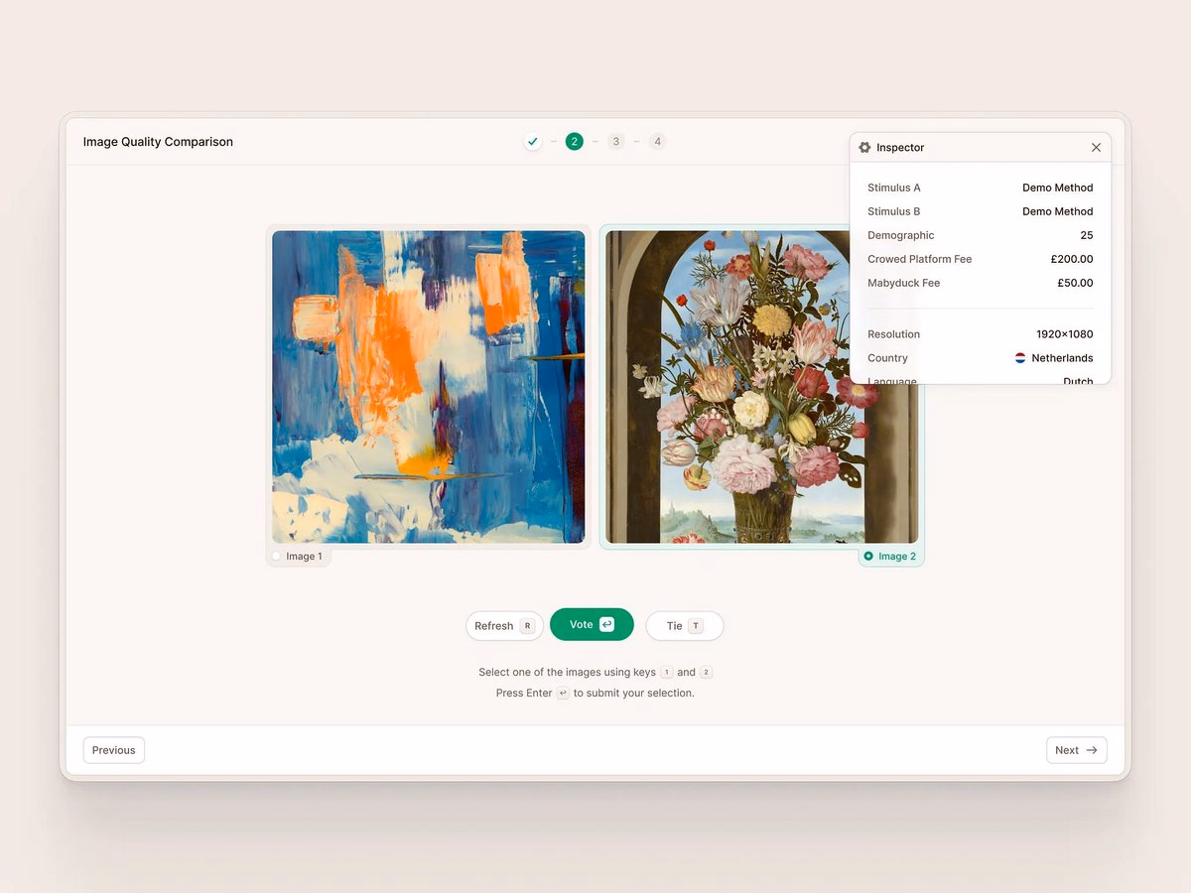1191x893 pixels.
Task: Click the 'Resolution' label
Action: (x=894, y=334)
